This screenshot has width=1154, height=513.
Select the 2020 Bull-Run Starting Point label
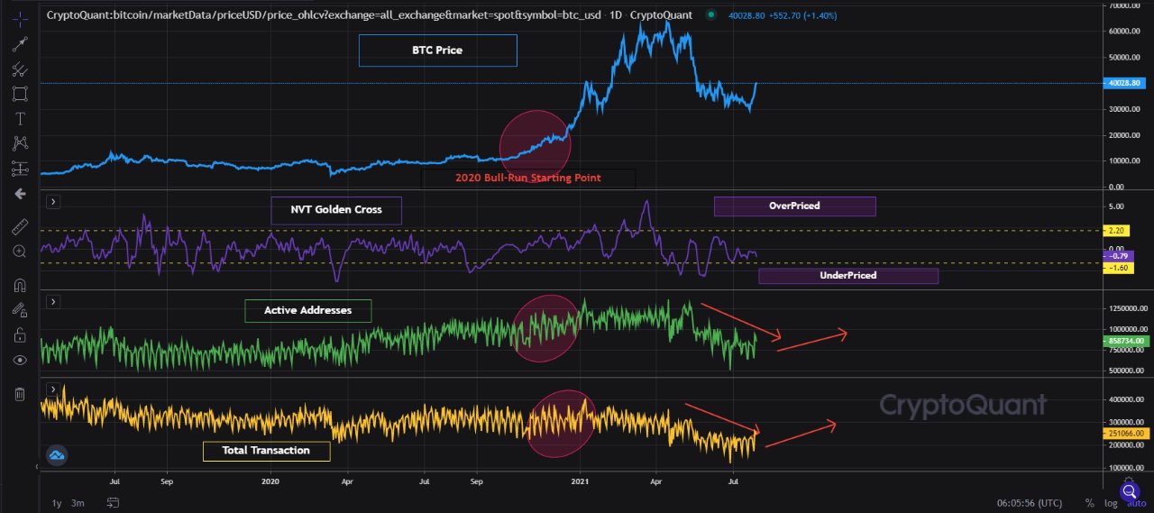tap(529, 179)
